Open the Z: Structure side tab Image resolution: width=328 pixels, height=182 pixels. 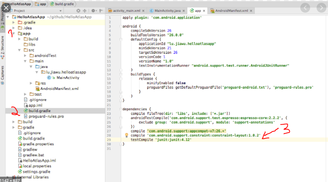(x=2, y=45)
